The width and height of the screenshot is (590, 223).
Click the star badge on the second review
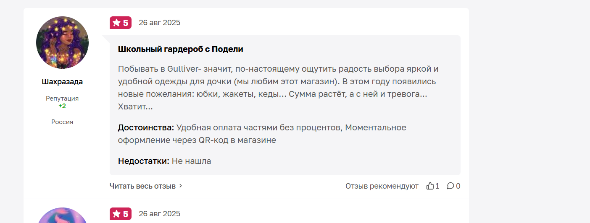(x=121, y=214)
